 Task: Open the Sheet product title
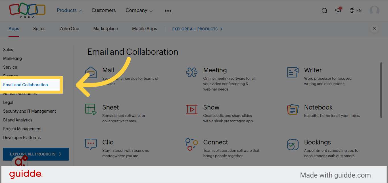111,107
